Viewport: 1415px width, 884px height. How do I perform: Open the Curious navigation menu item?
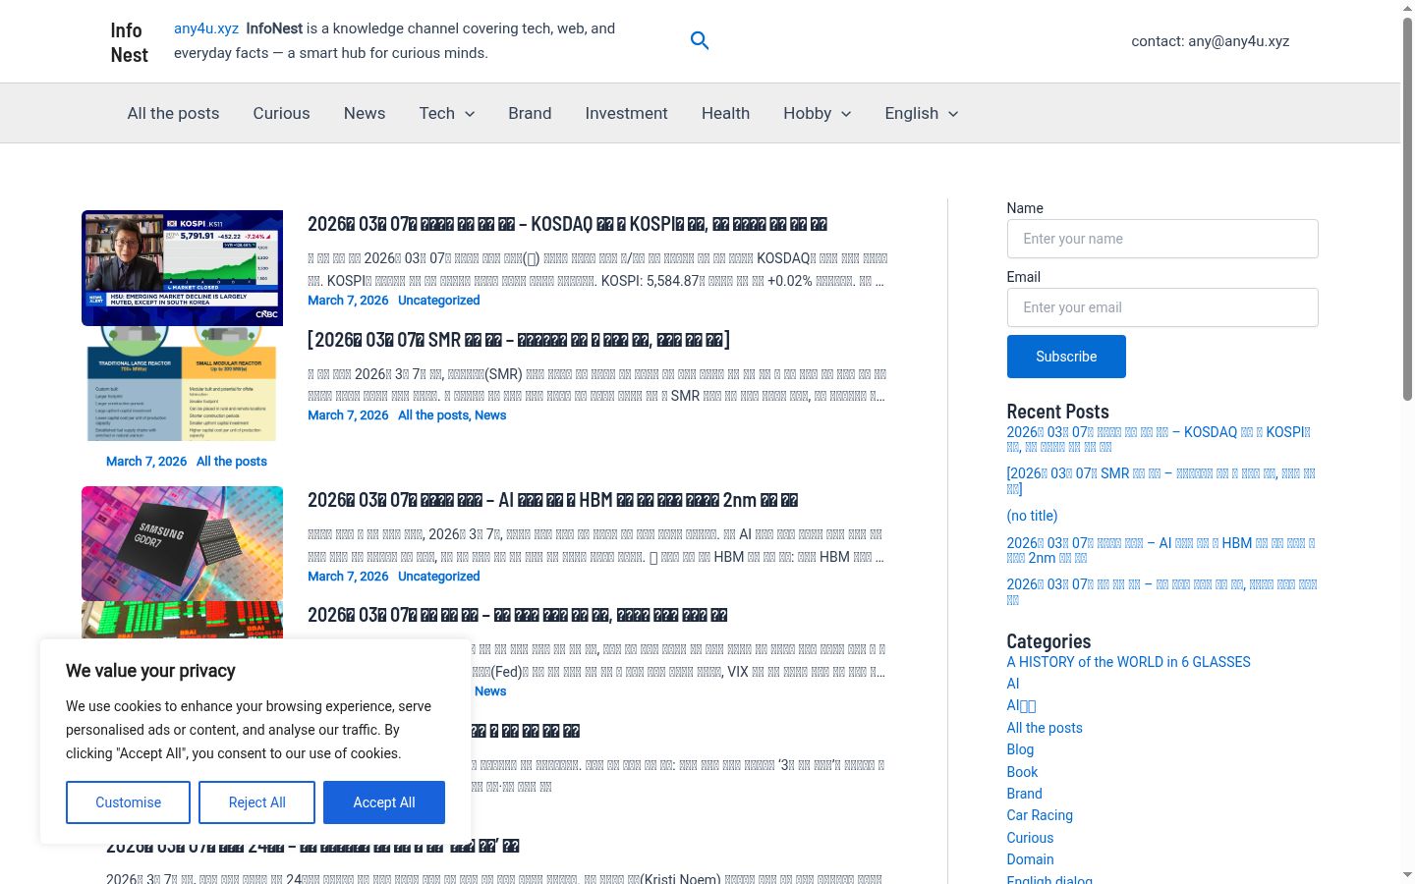point(281,113)
